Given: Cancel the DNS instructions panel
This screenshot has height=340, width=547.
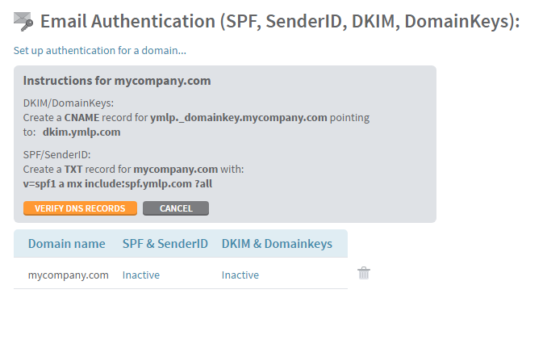Looking at the screenshot, I should (x=176, y=208).
